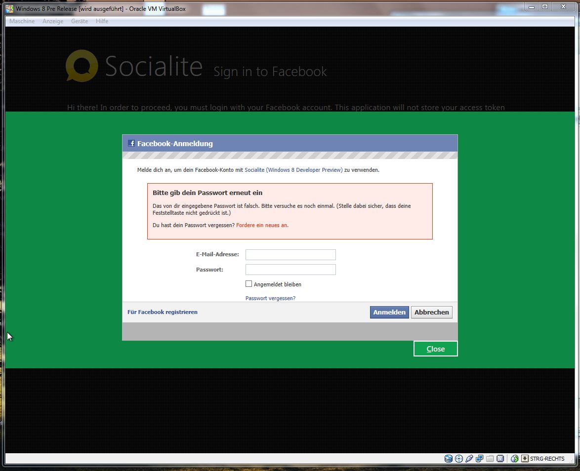
Task: Maximize the VirtualBox window
Action: click(x=545, y=6)
